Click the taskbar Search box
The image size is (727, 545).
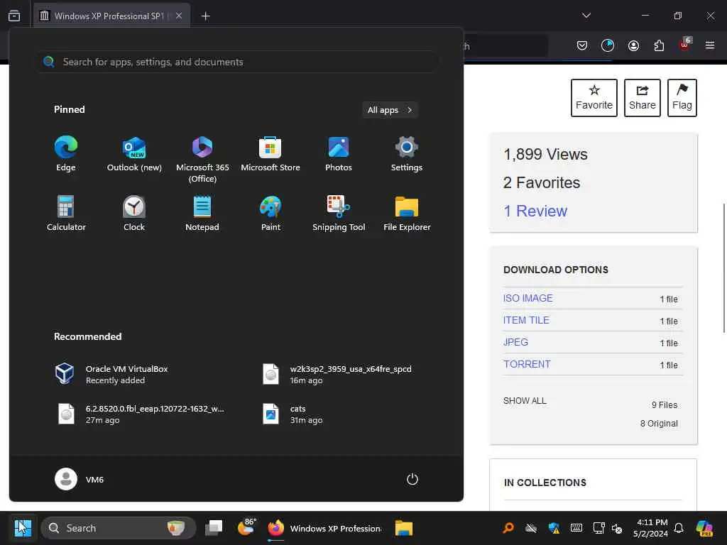pos(119,528)
